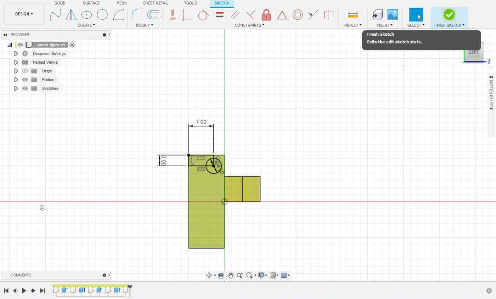Apply the Fix/Unfix lock constraint
496x299 pixels.
click(266, 15)
